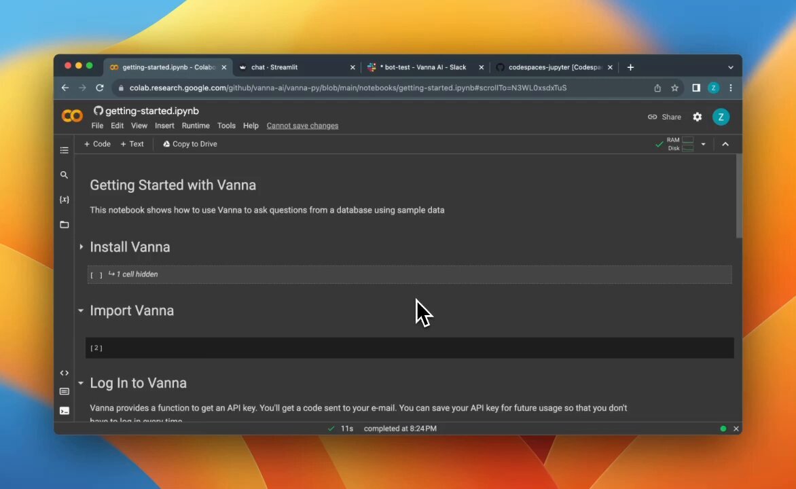The image size is (796, 489).
Task: Collapse the Import Vanna section
Action: 81,310
